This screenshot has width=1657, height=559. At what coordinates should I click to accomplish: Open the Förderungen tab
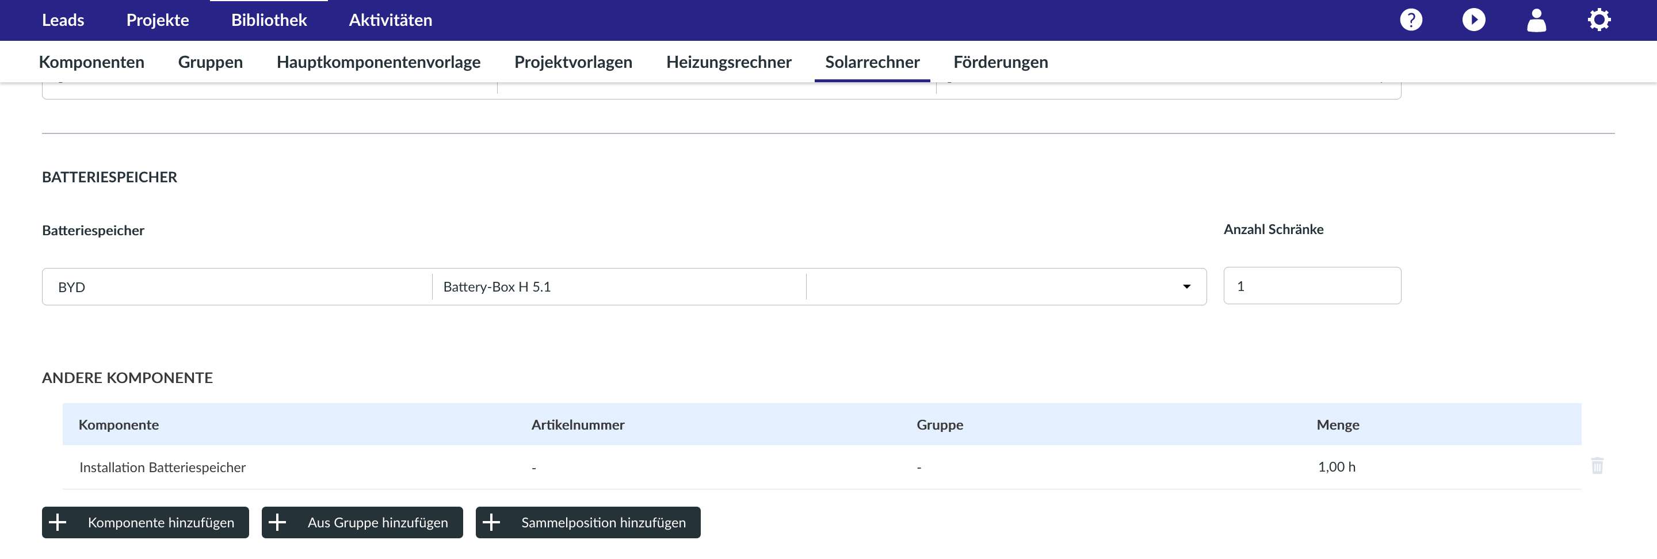tap(1001, 62)
